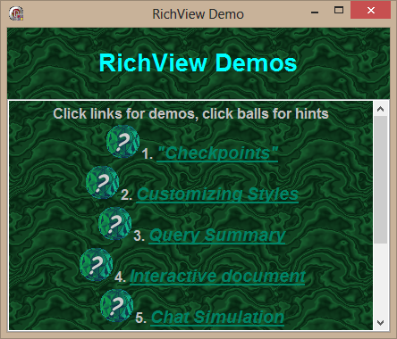Minimize the RichView Demo window

pyautogui.click(x=315, y=12)
